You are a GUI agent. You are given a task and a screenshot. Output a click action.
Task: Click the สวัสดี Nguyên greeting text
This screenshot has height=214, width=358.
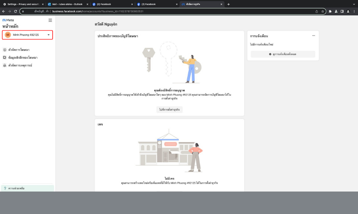106,24
